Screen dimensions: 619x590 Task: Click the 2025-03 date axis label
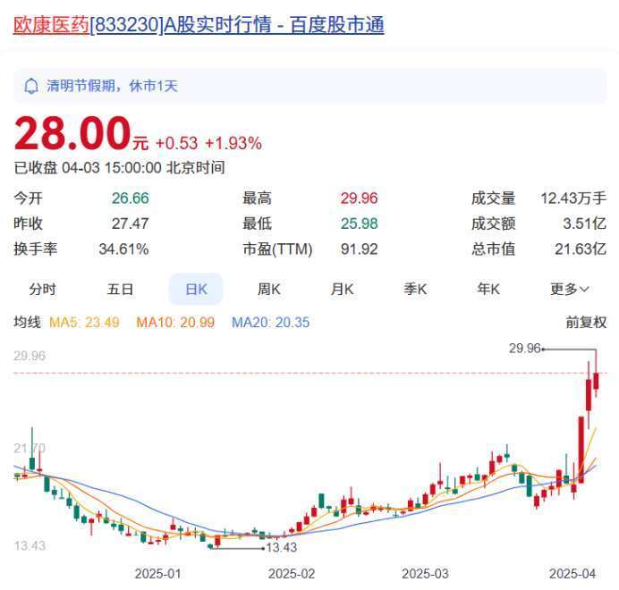[425, 573]
